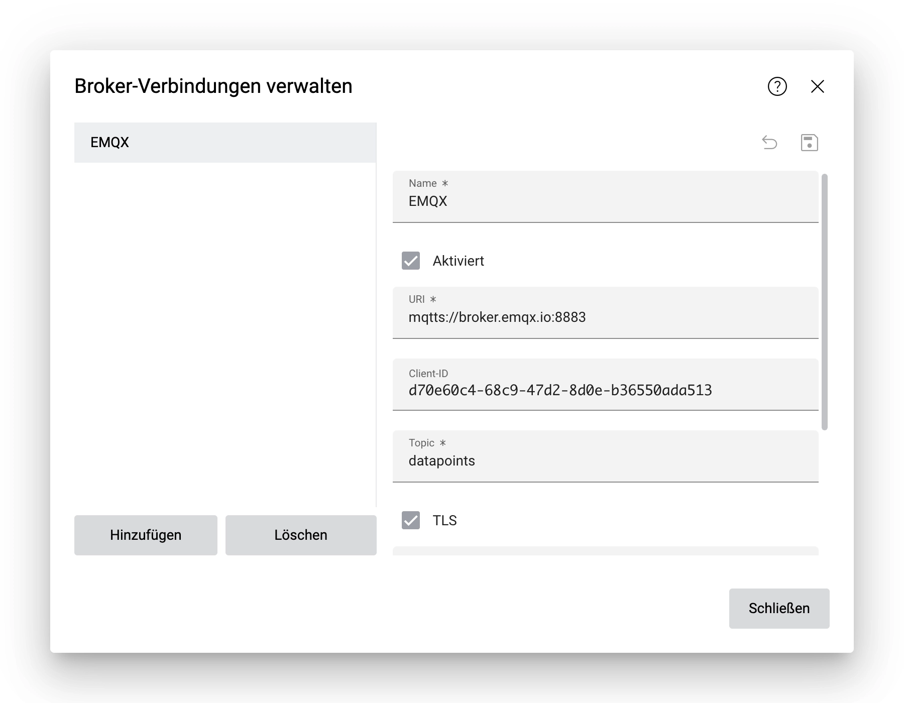Close the dialog using the X icon
The width and height of the screenshot is (904, 703).
[x=818, y=87]
